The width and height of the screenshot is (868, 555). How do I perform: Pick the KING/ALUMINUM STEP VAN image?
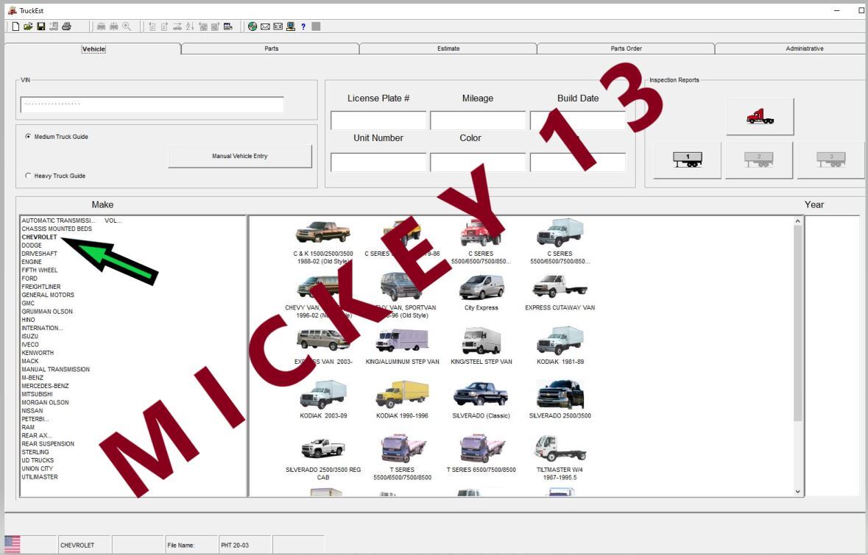(402, 340)
